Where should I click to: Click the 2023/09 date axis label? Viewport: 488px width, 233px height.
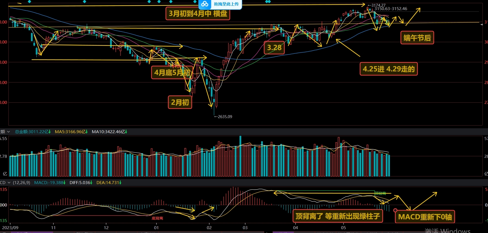[10, 228]
